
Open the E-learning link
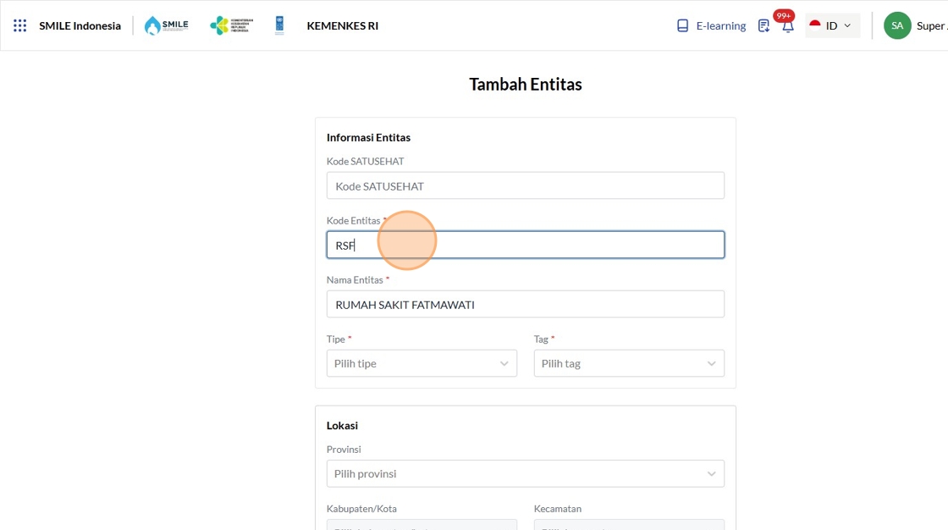[720, 25]
